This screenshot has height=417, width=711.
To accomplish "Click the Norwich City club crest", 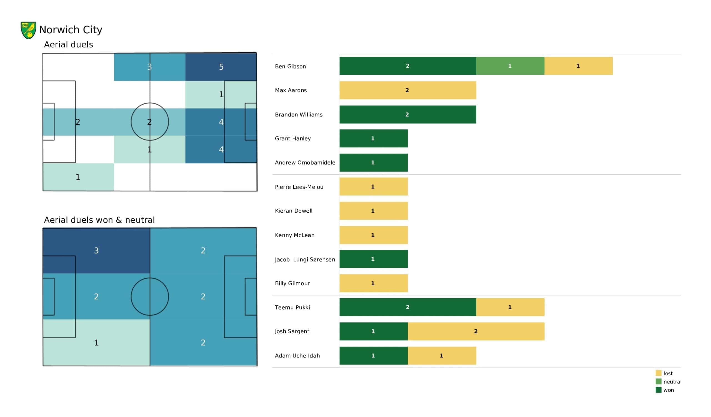I will pos(29,30).
